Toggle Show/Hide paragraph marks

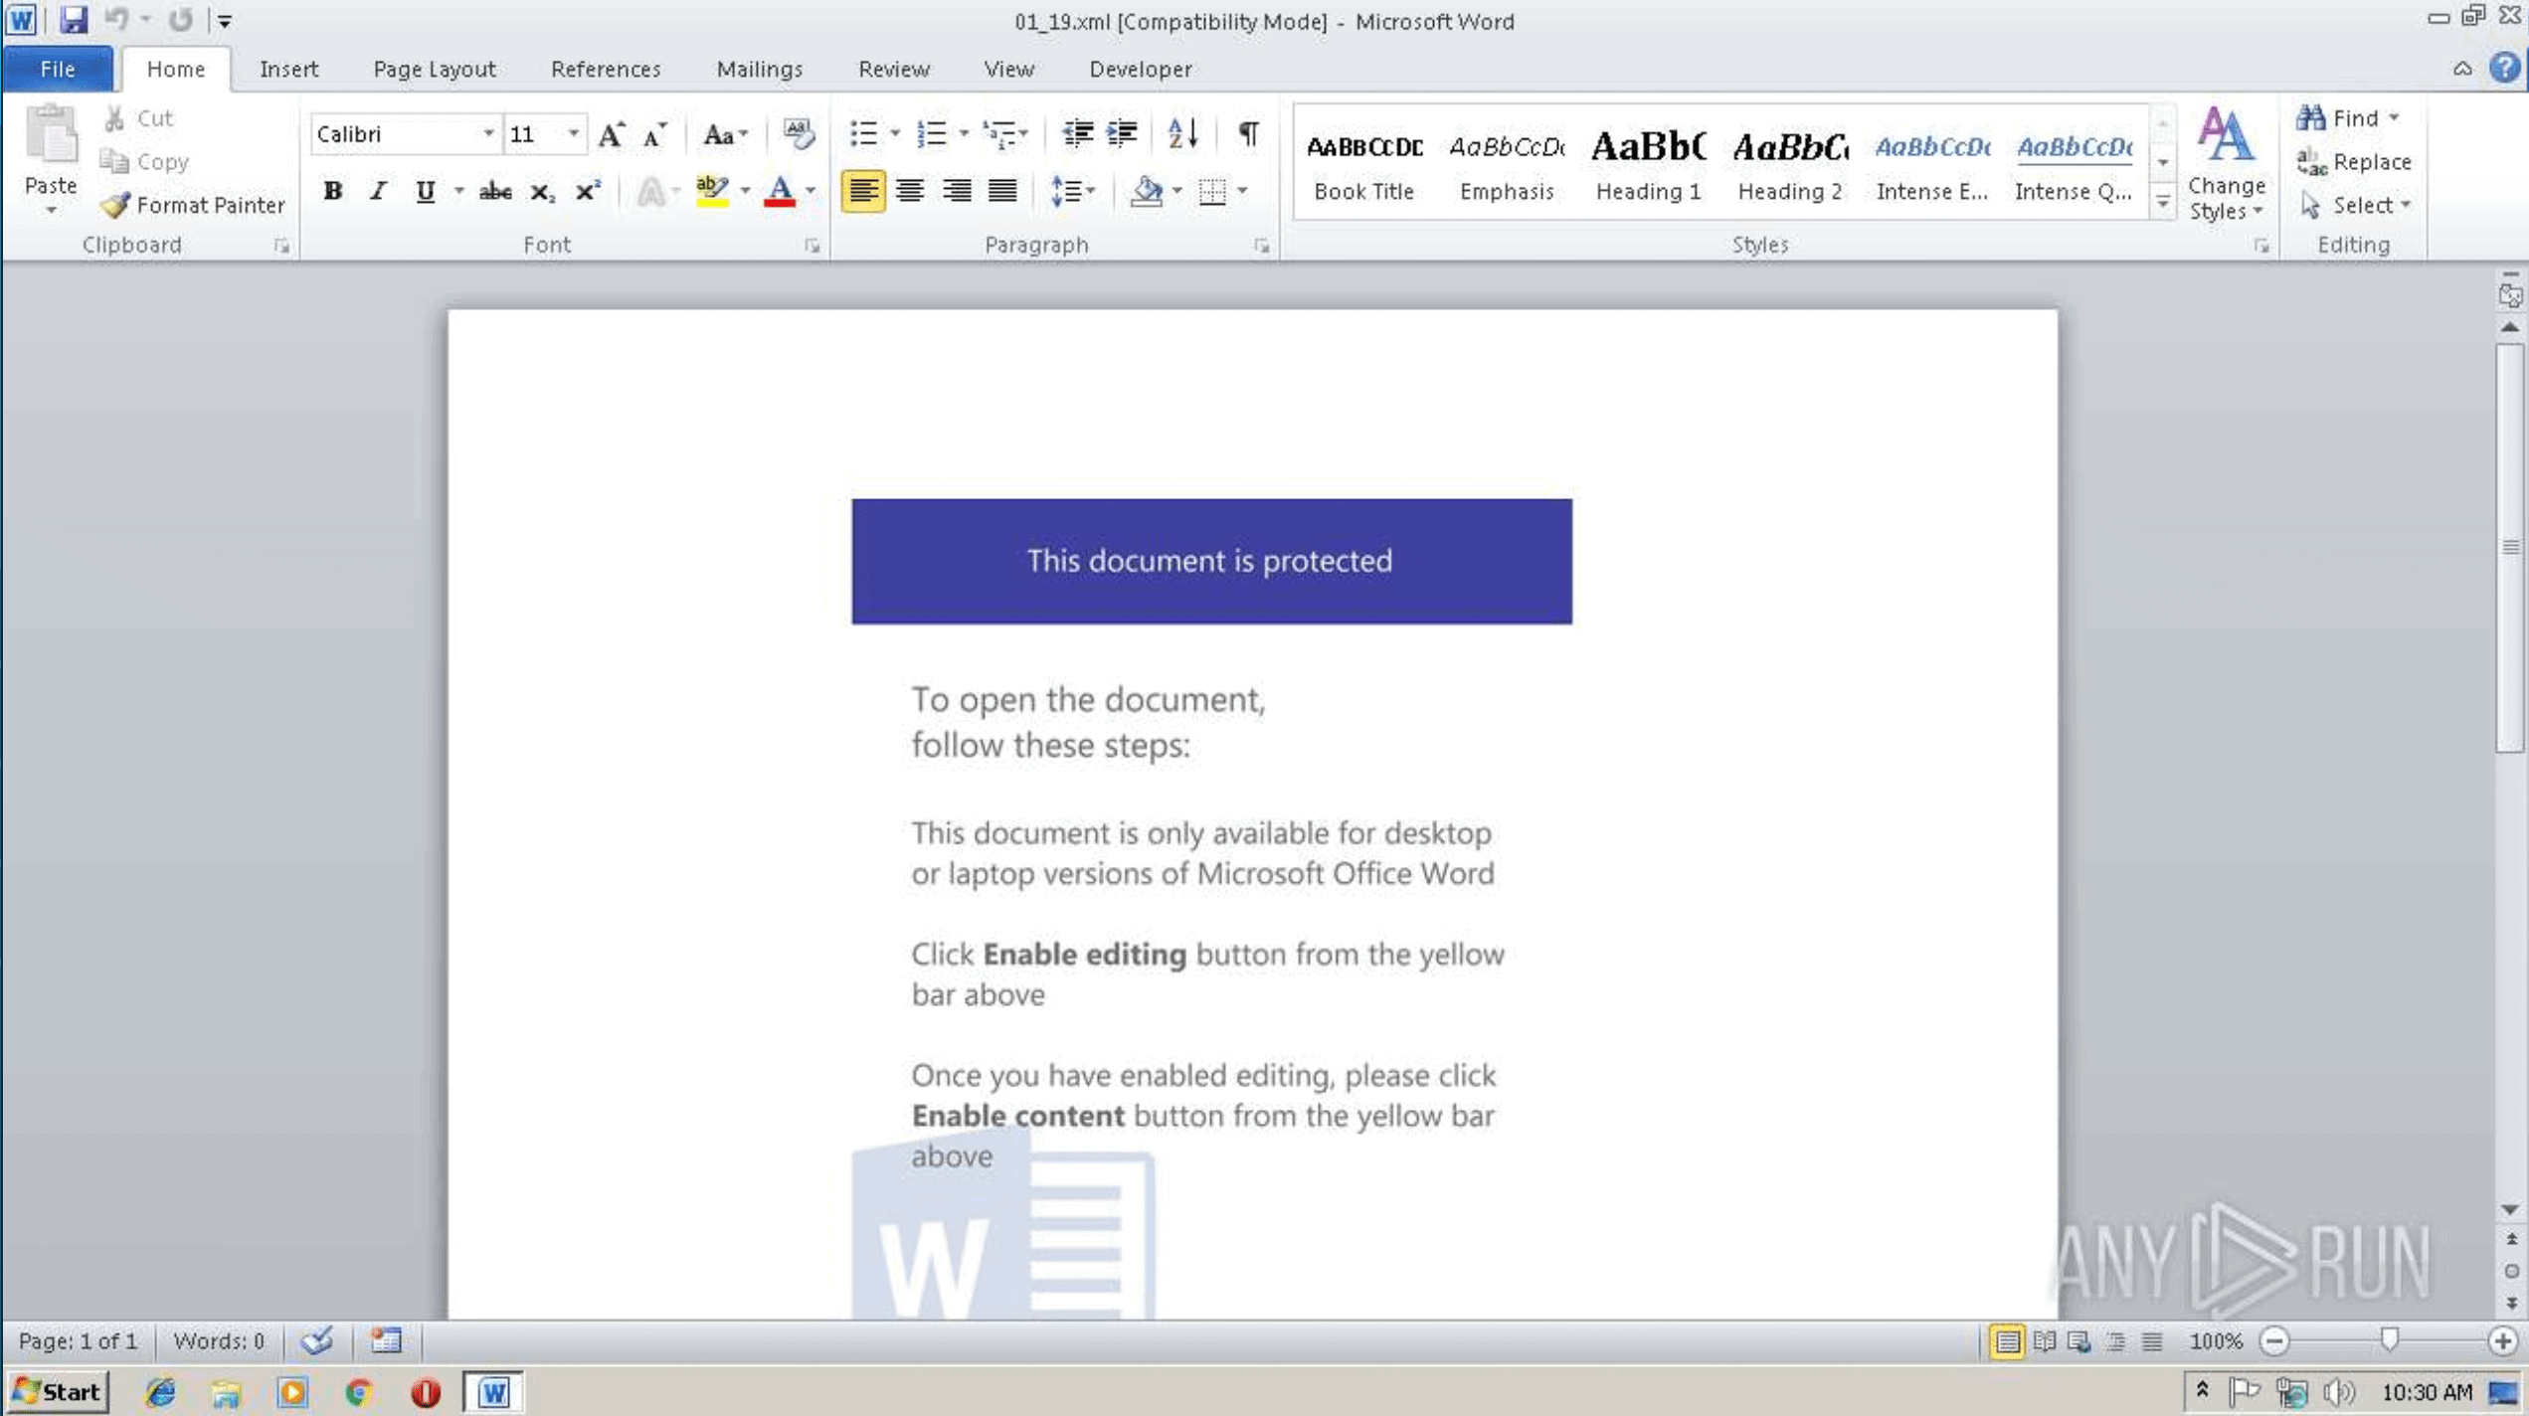coord(1248,133)
